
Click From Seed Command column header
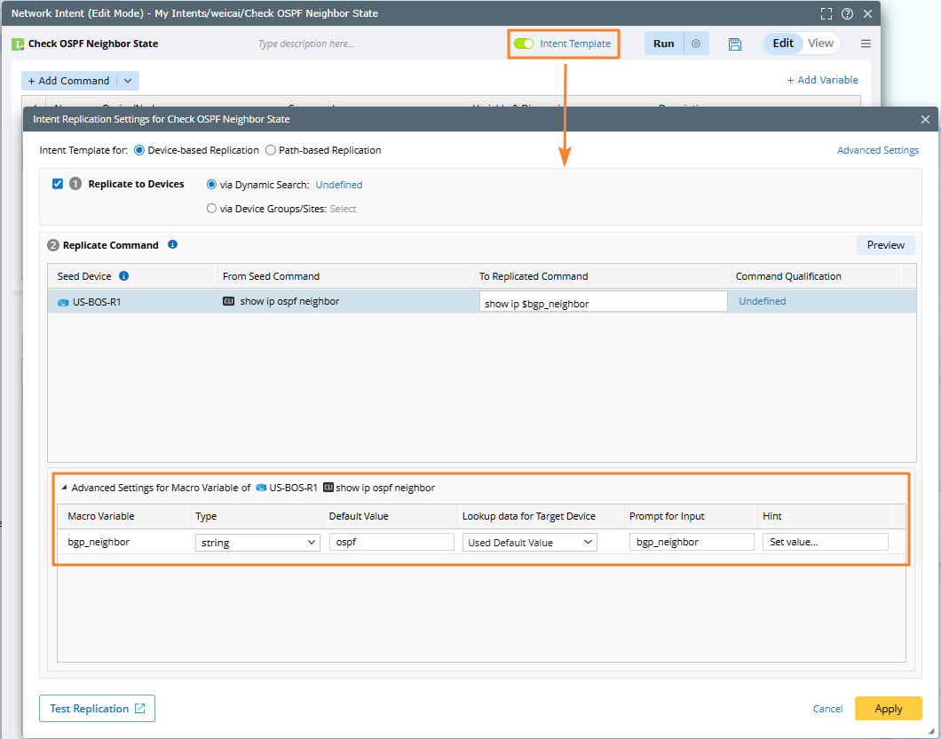tap(345, 276)
